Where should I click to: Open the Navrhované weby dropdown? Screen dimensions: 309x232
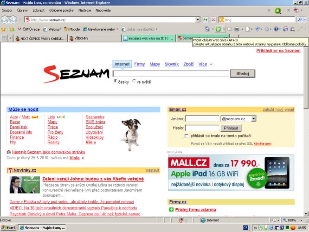click(x=117, y=29)
